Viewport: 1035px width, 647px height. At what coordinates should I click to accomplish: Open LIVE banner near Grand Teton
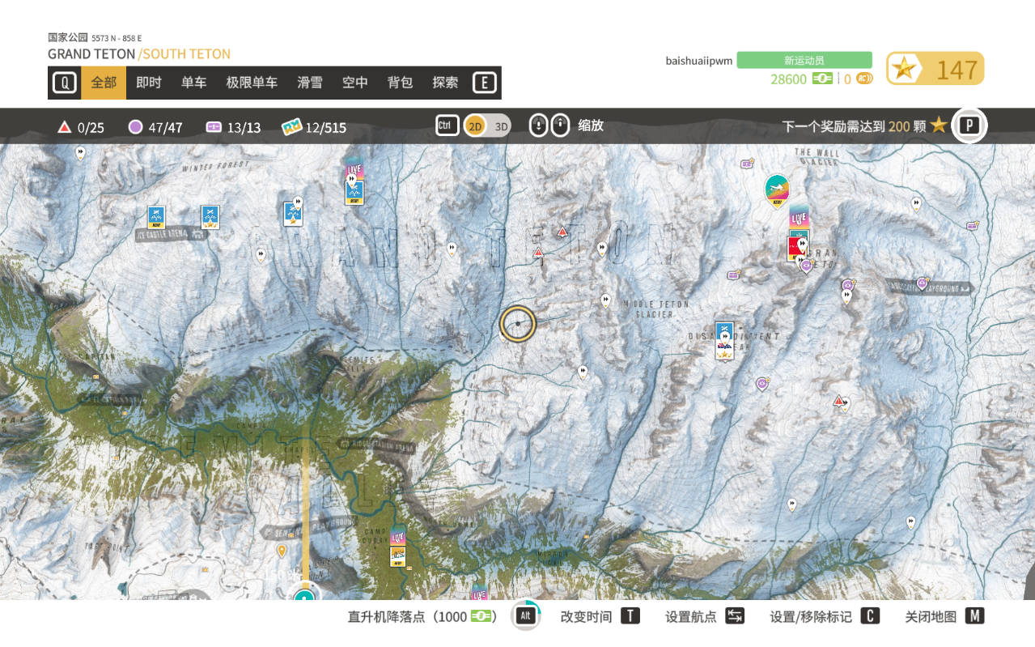pos(800,217)
